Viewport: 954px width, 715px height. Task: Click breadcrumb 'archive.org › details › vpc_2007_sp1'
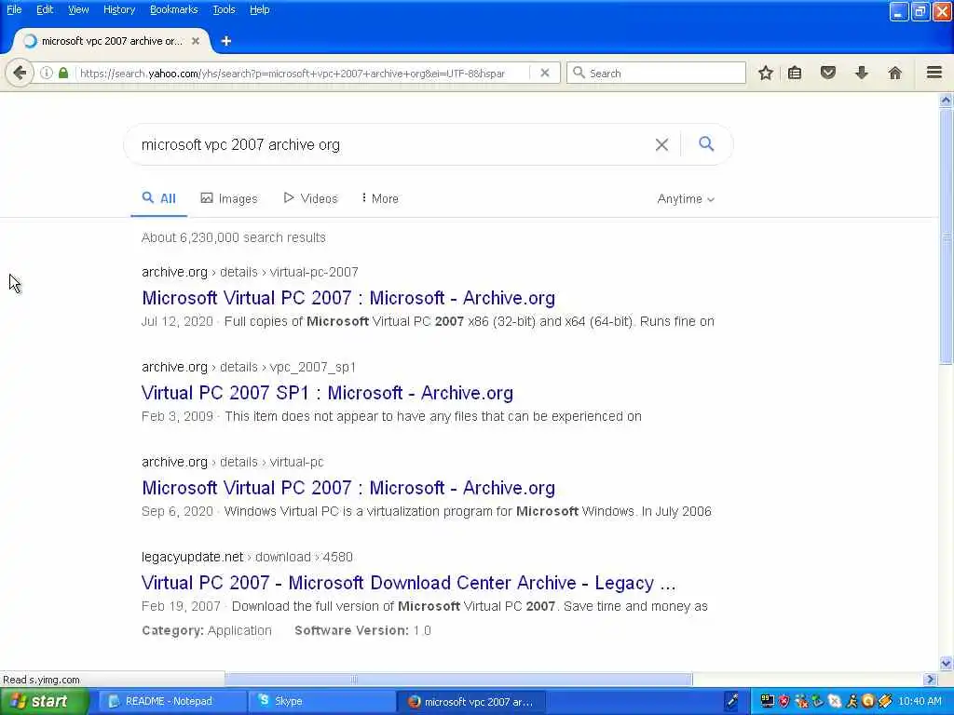[x=249, y=367]
